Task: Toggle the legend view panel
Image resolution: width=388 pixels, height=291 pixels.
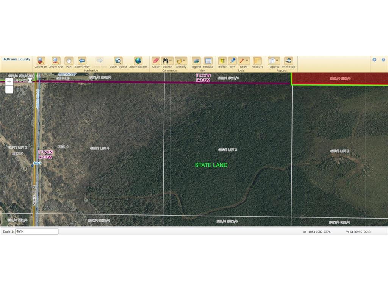Action: 196,61
